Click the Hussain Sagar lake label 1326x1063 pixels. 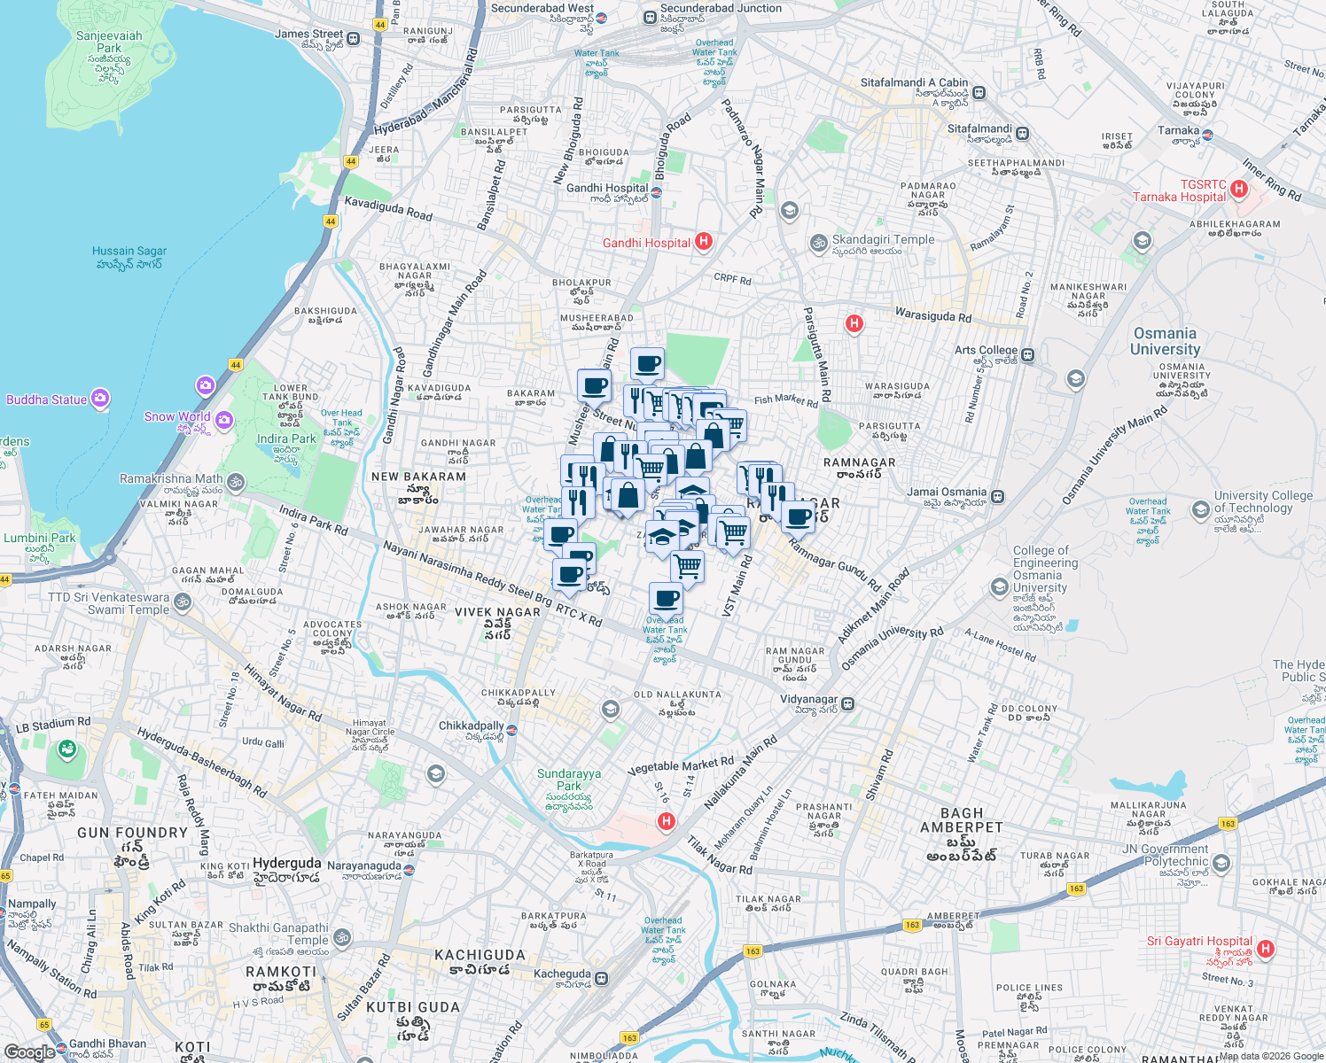coord(129,257)
